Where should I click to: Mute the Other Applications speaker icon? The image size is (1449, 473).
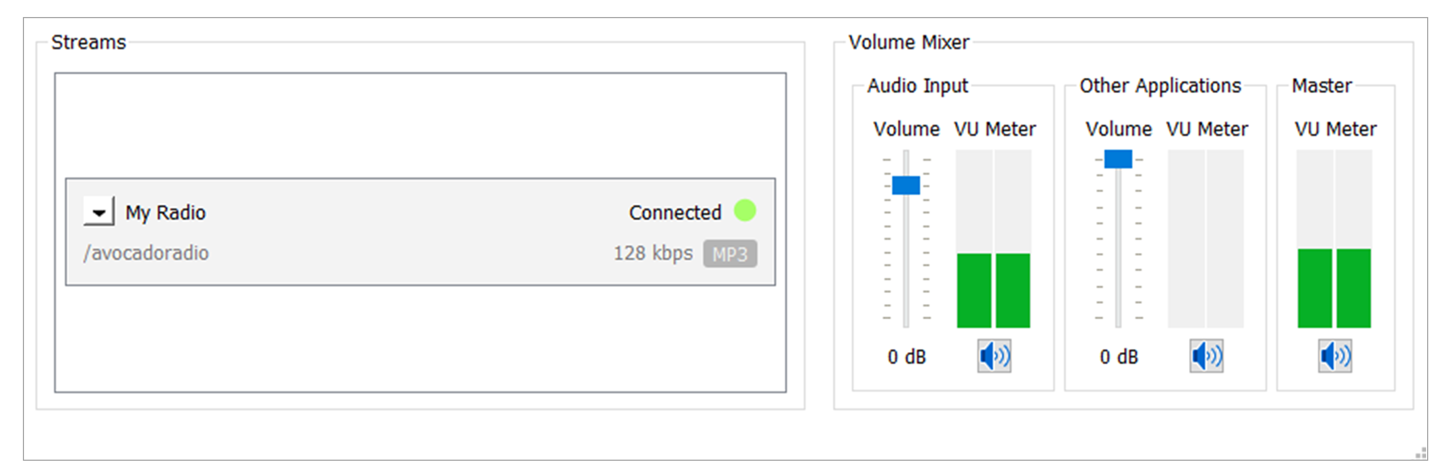(x=1206, y=356)
